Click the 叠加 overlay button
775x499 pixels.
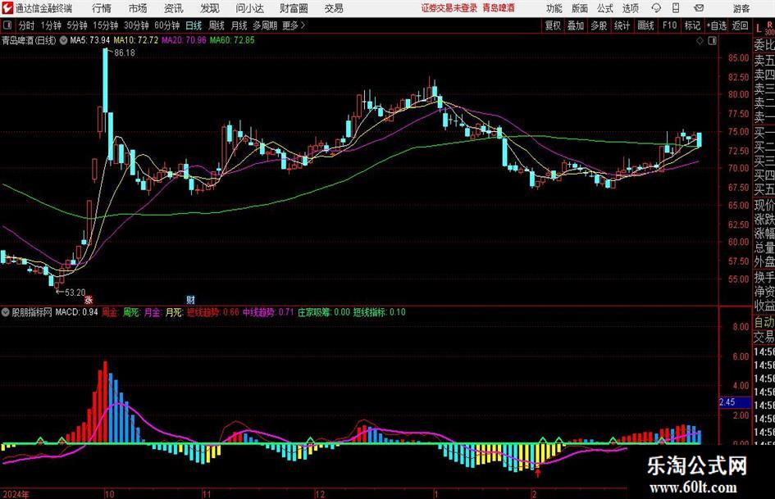(576, 25)
